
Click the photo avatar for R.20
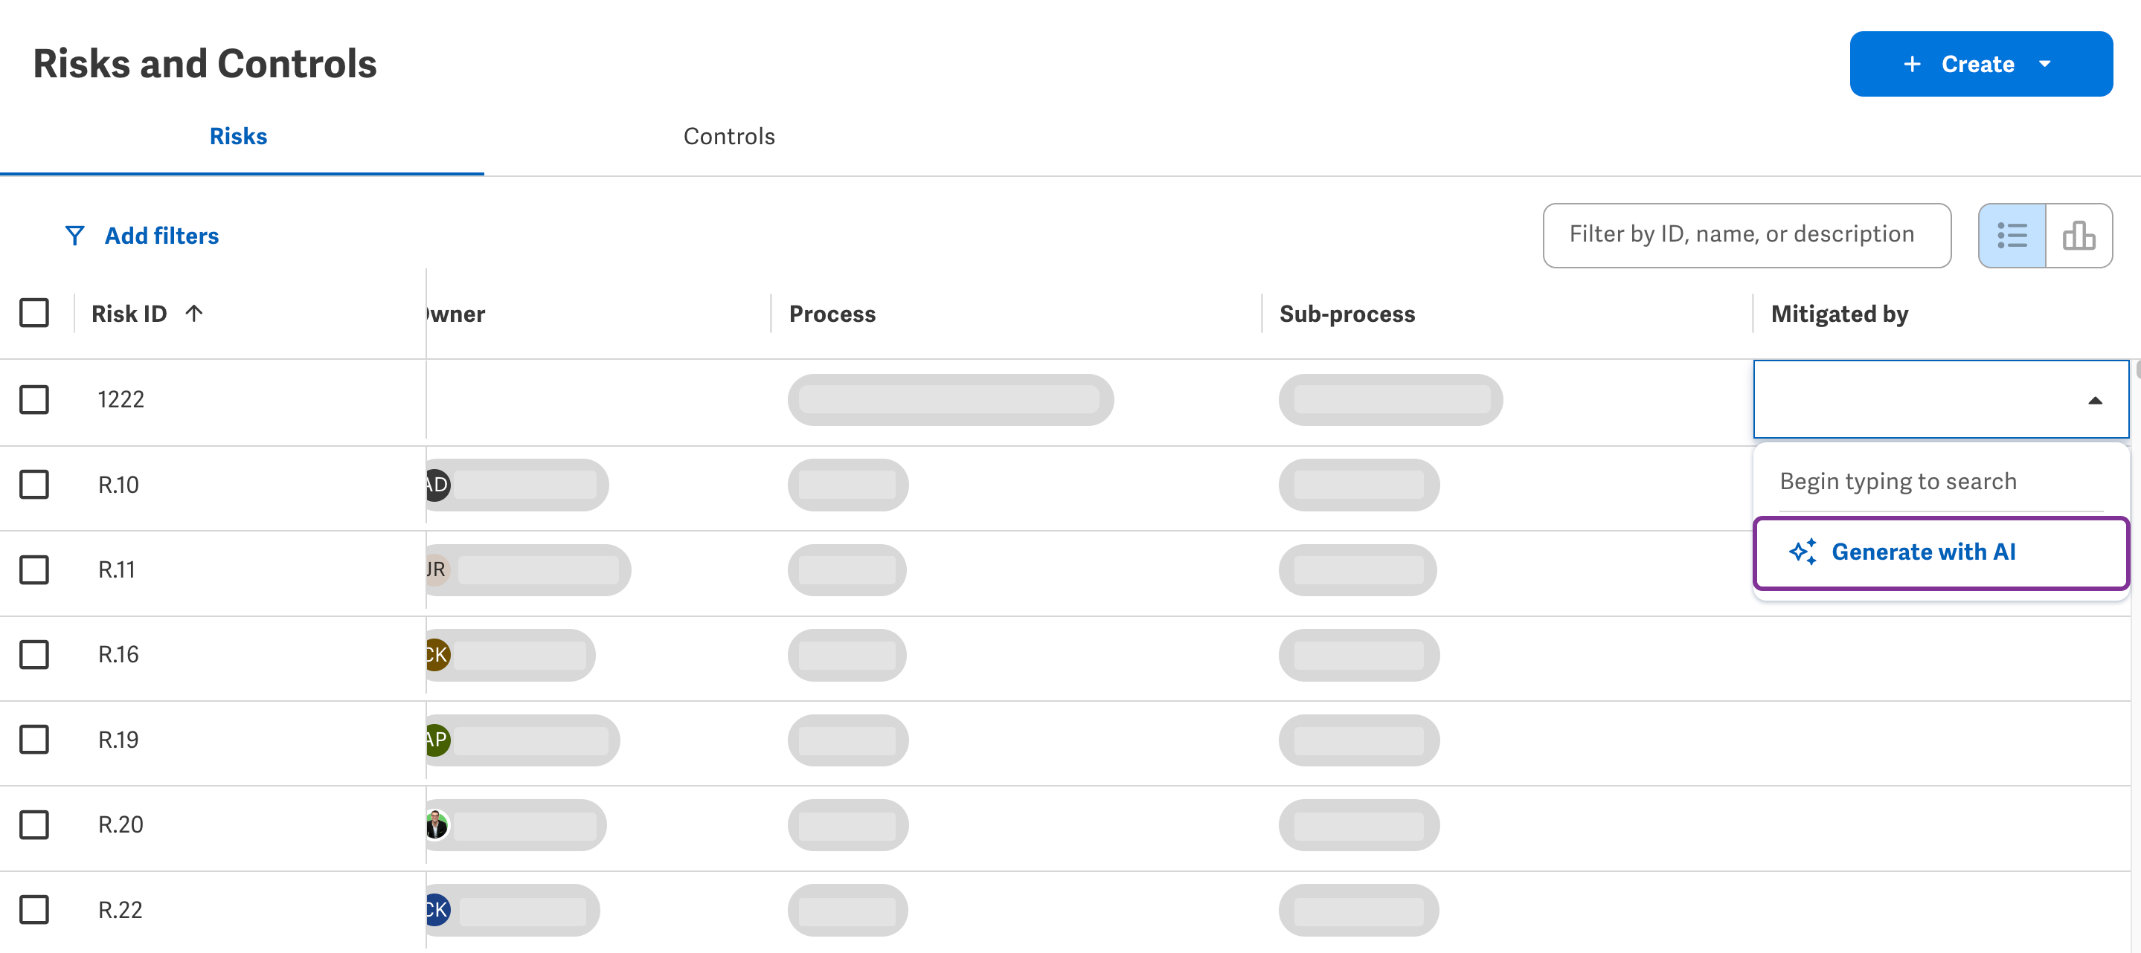pos(437,825)
